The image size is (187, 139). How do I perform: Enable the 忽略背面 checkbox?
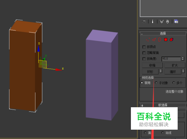point(144,53)
